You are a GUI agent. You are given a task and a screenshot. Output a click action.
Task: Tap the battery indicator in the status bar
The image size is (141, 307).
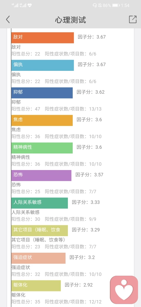click(116, 6)
